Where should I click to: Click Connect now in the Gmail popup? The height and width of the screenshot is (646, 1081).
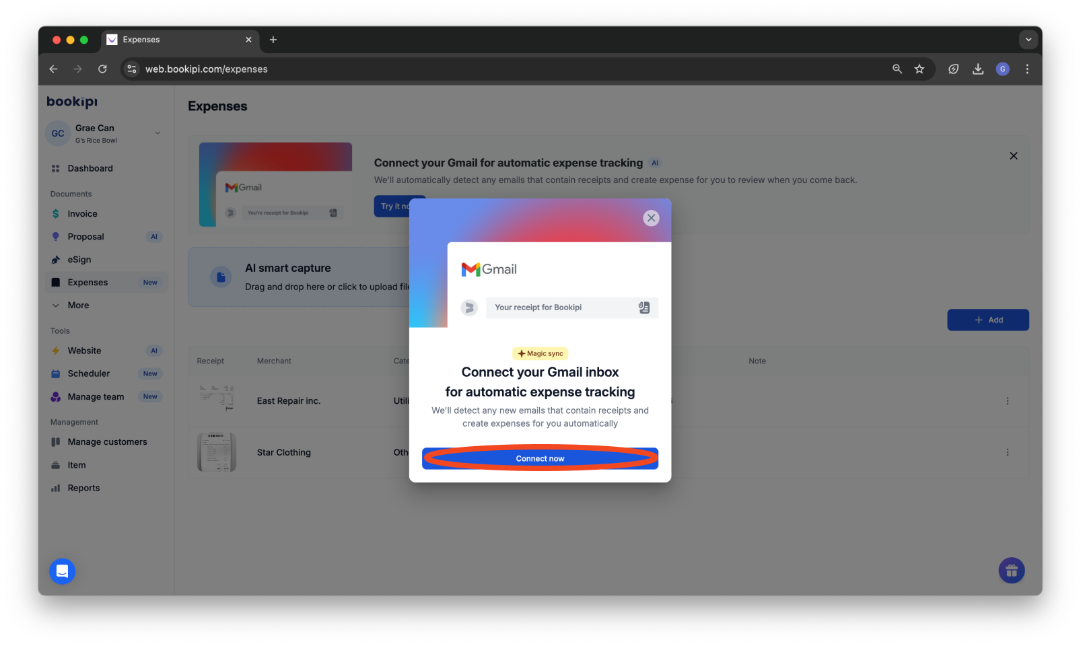point(540,458)
